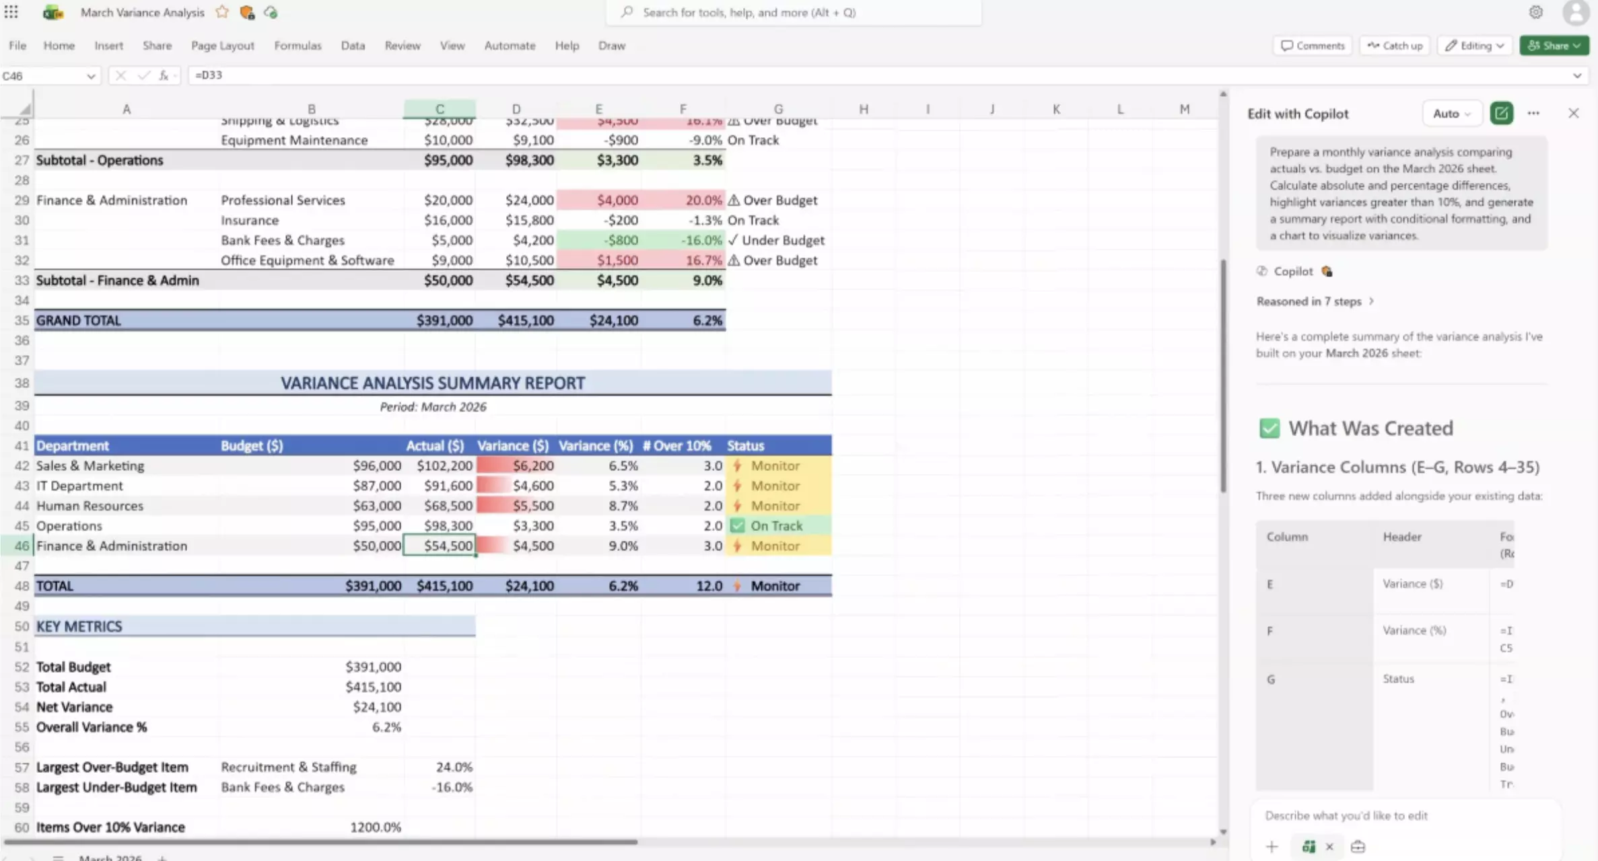Open the Formulas ribbon tab
The width and height of the screenshot is (1598, 861).
click(x=298, y=46)
